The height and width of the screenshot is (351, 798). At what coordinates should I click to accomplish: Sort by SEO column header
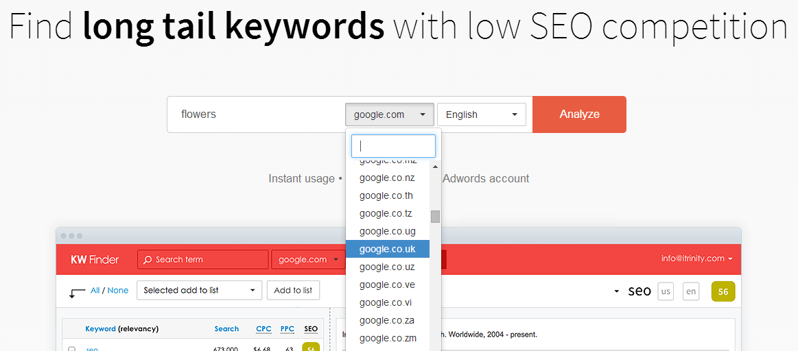click(x=310, y=329)
